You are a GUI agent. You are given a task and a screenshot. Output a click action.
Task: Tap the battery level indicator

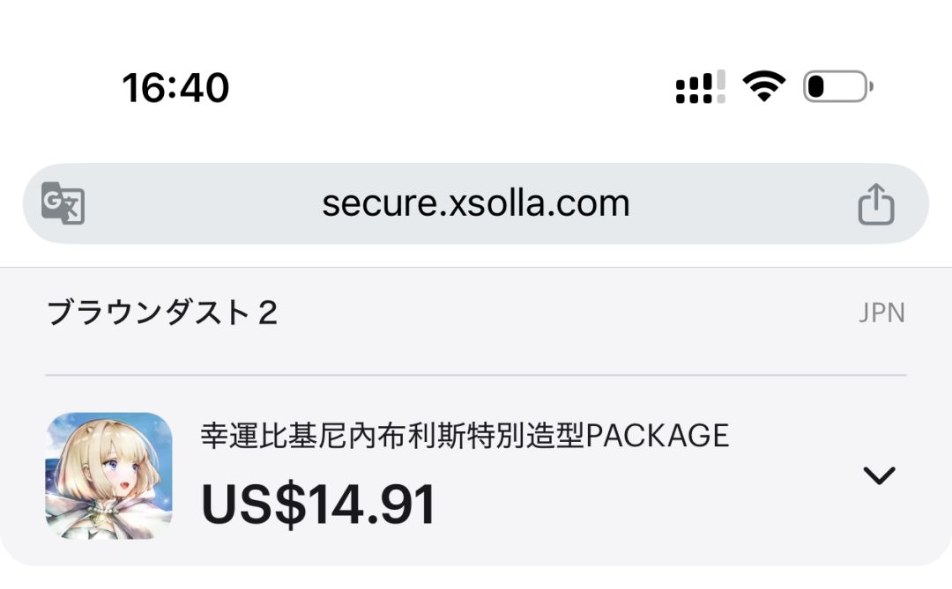coord(838,86)
